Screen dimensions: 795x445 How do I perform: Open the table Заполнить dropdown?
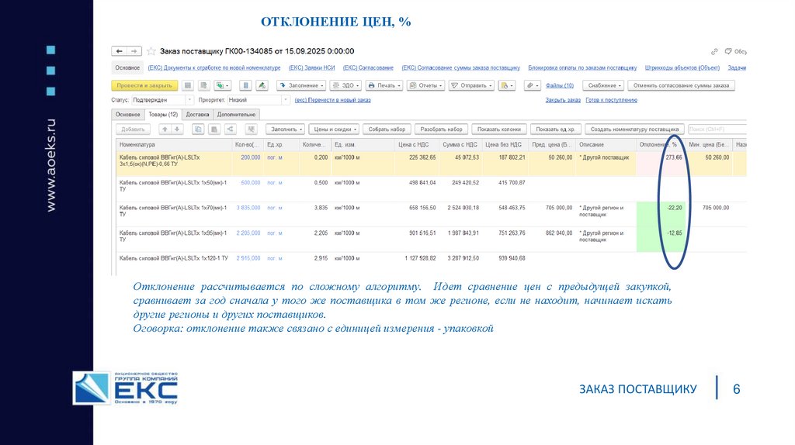(x=286, y=129)
